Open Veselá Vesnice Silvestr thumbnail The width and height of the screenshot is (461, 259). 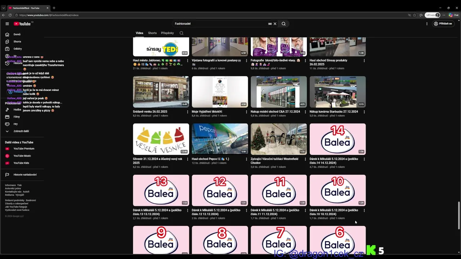pos(161,139)
